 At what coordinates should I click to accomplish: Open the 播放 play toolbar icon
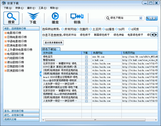tap(55, 18)
